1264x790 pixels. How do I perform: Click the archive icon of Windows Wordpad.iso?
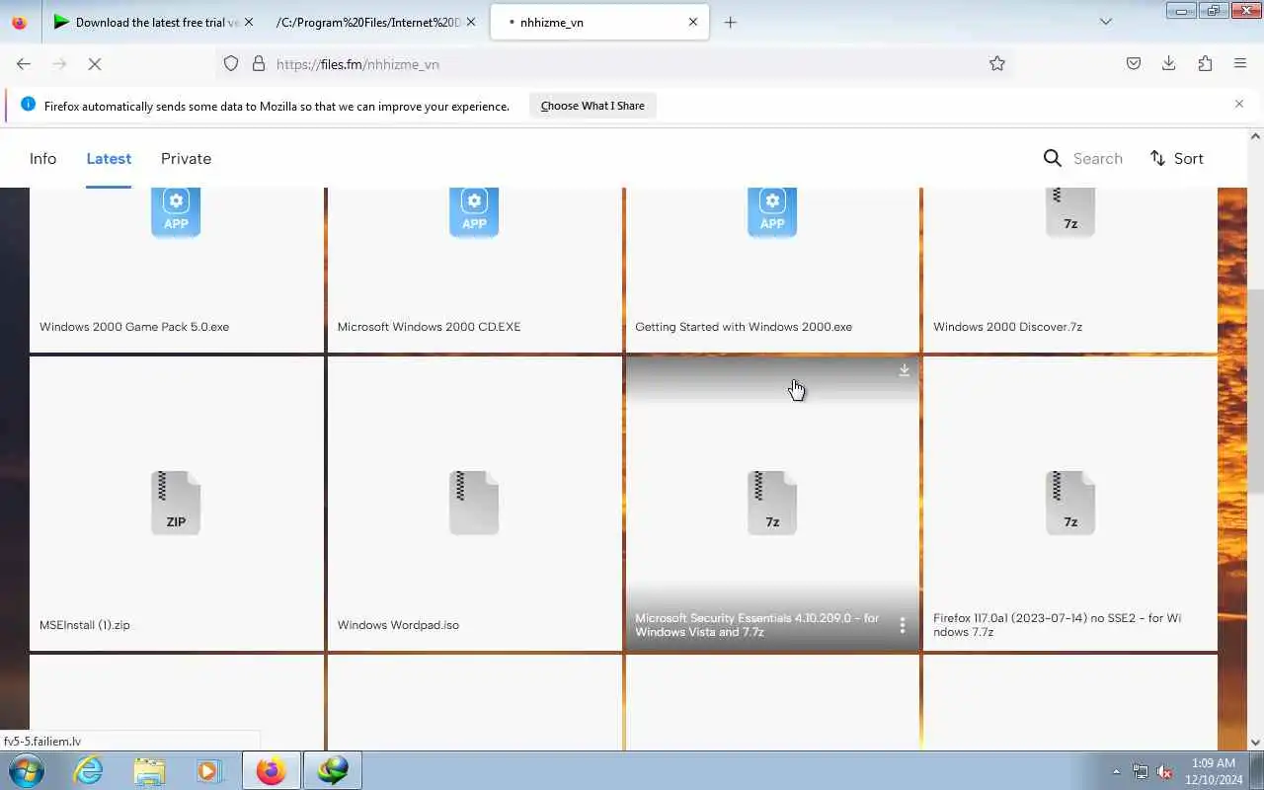point(474,503)
